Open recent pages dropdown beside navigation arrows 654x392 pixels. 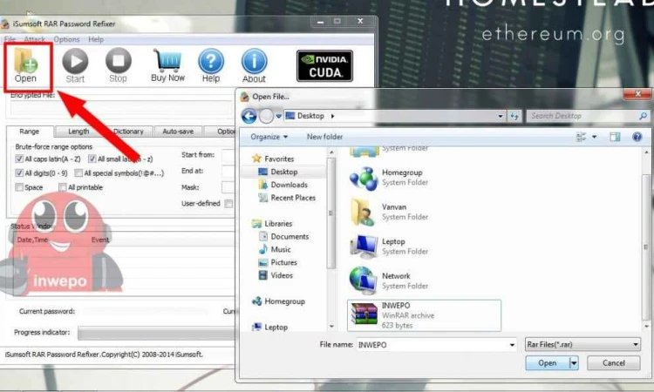pyautogui.click(x=279, y=116)
